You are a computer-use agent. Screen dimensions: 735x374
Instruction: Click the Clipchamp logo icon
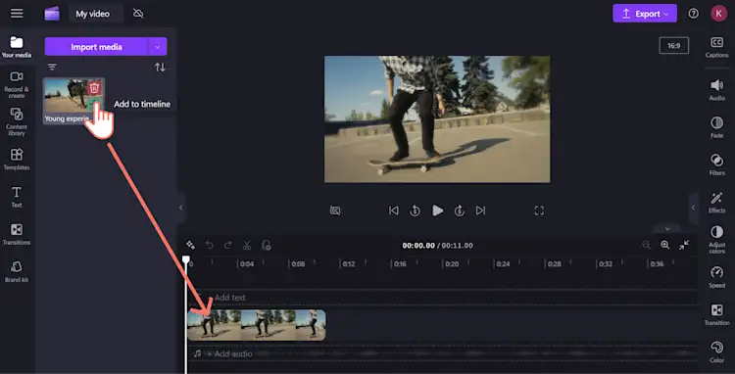(52, 14)
